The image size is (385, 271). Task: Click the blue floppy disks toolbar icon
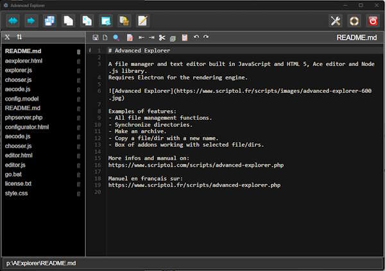click(x=49, y=21)
